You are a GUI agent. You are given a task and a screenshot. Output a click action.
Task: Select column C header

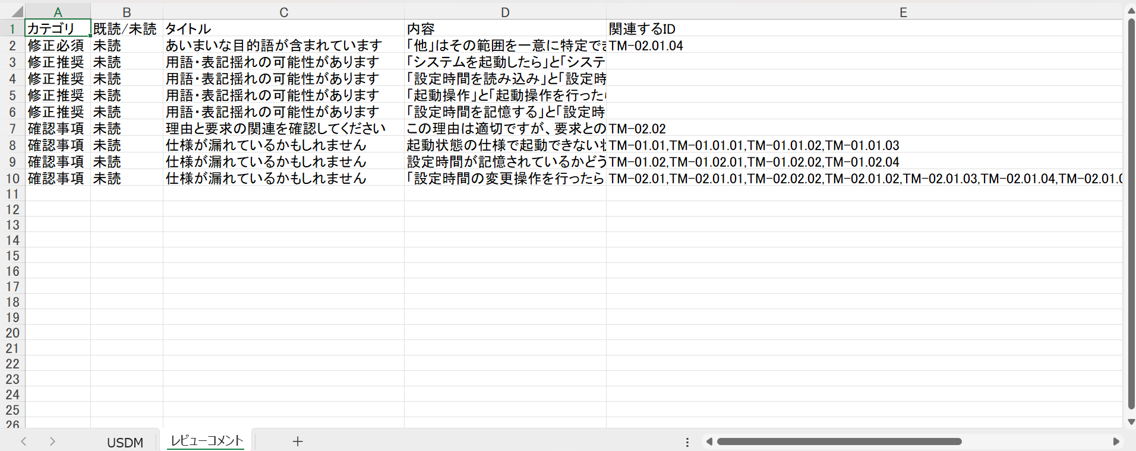[283, 12]
